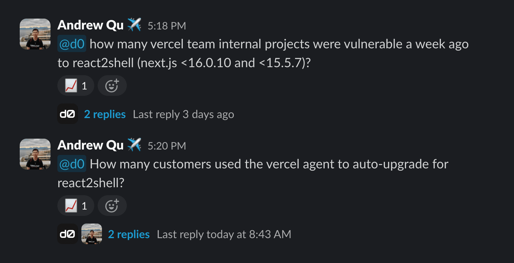514x263 pixels.
Task: Remove your upward-trend emoji reaction from first message
Action: click(x=75, y=85)
